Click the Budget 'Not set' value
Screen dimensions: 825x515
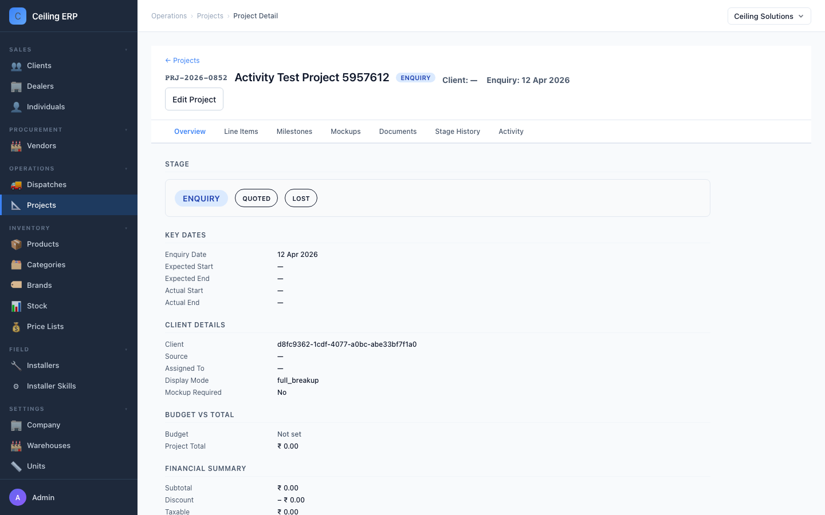point(289,434)
